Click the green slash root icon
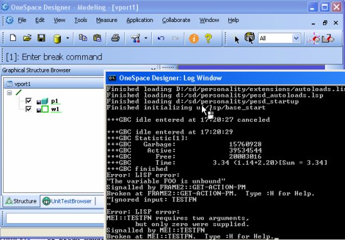This screenshot has width=345, height=240. (x=19, y=92)
